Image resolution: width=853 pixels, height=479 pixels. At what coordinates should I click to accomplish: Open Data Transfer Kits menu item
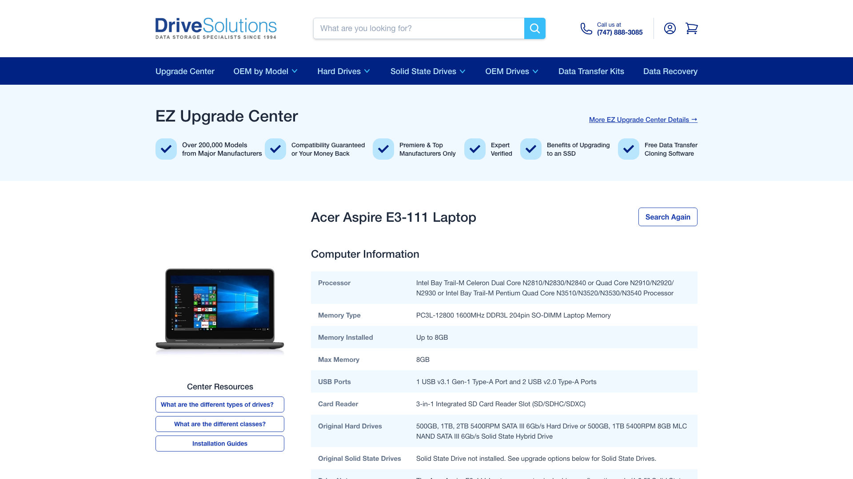591,71
